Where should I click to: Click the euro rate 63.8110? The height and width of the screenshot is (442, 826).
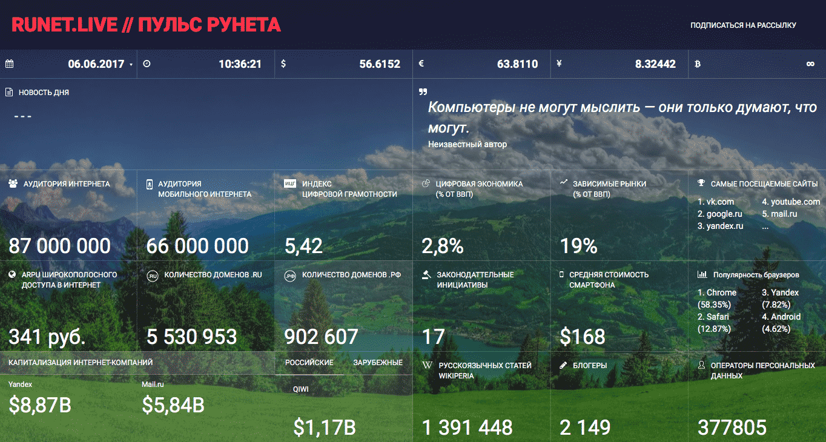coord(518,64)
